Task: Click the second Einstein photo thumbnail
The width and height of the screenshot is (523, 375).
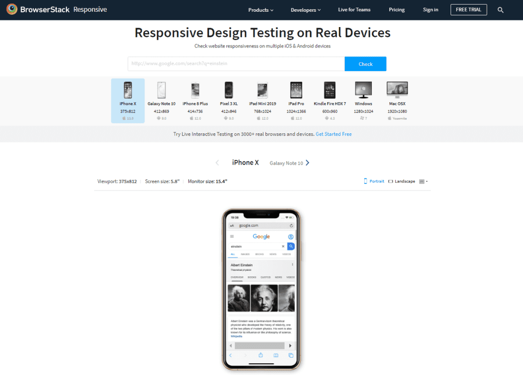Action: click(x=264, y=298)
